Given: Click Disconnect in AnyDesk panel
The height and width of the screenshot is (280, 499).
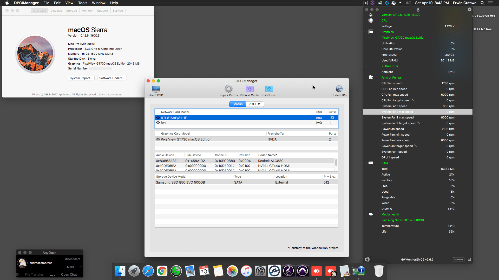Looking at the screenshot, I should pyautogui.click(x=73, y=259).
